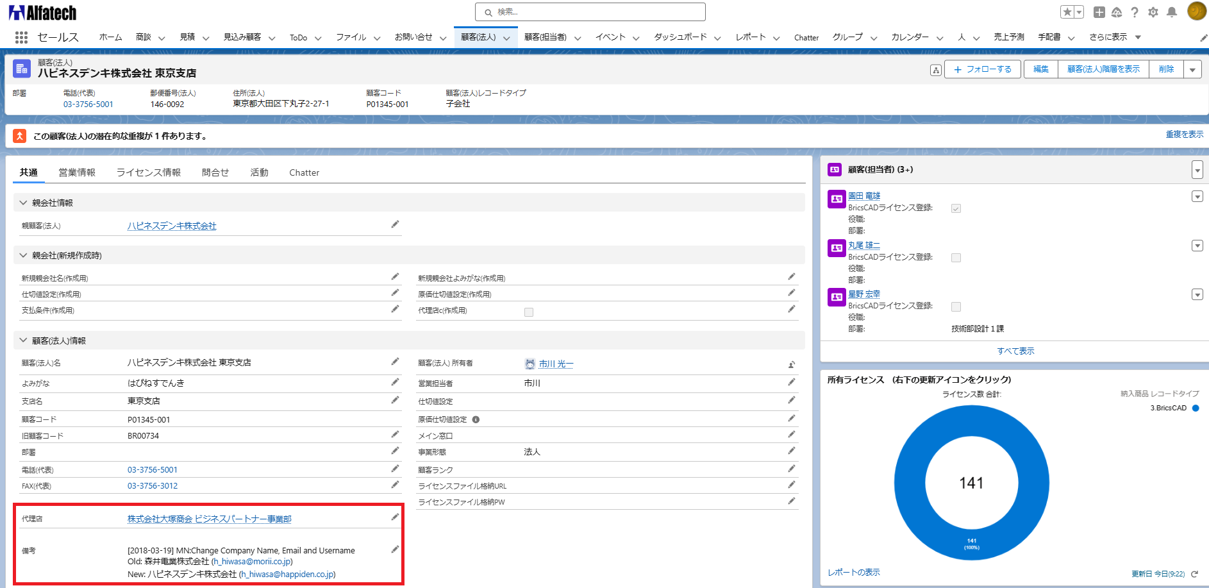
Task: Switch to the ライセンス情報 tab
Action: tap(148, 172)
